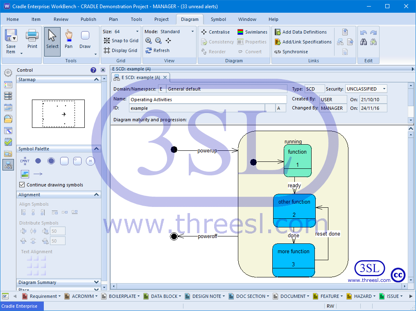
Task: Click the Refresh button
Action: point(157,50)
